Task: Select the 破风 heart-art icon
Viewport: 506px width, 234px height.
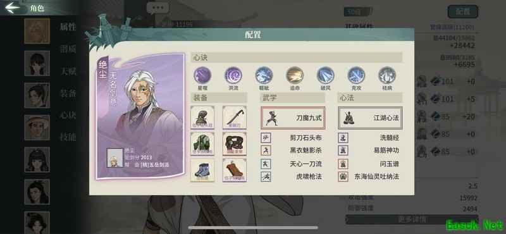Action: tap(325, 75)
